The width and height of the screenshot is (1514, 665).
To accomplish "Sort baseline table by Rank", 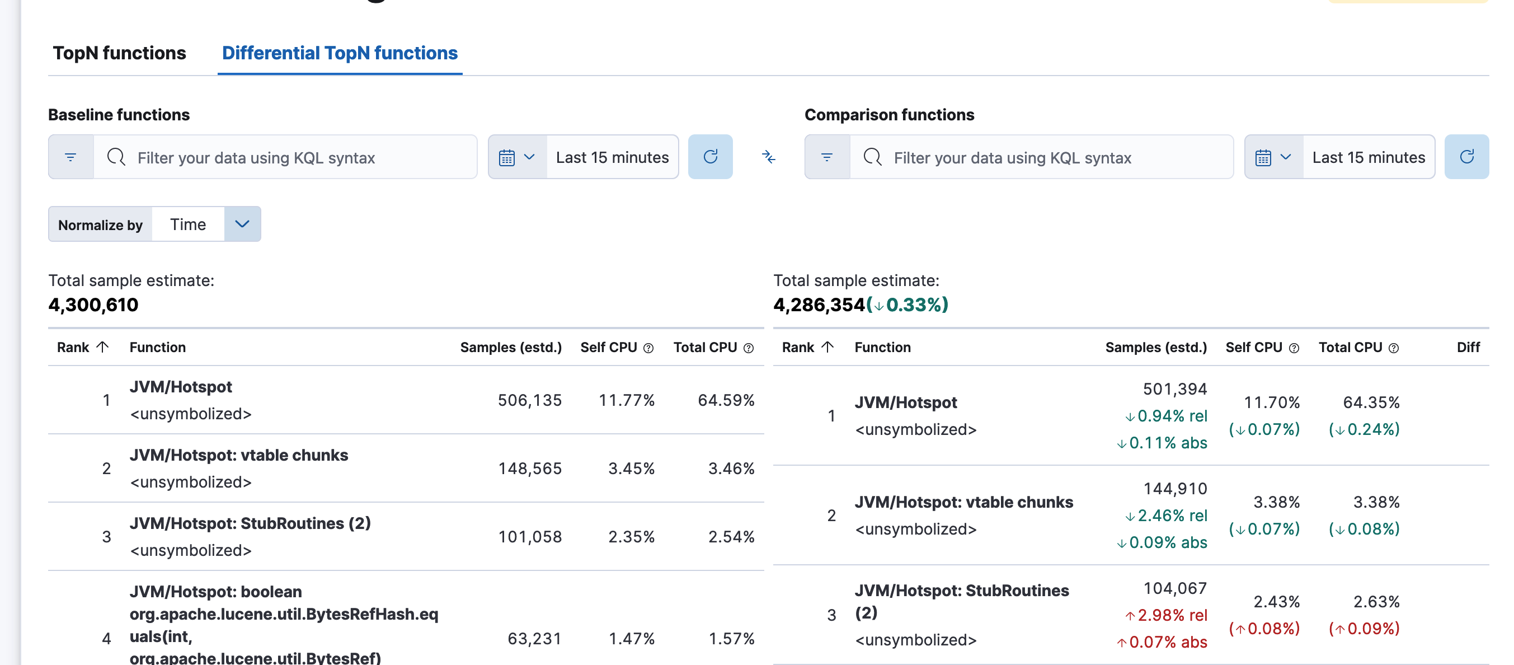I will tap(83, 347).
